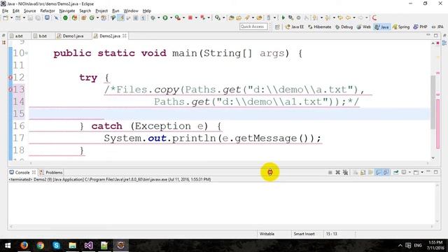The width and height of the screenshot is (448, 252).
Task: Click the New file toolbar icon
Action: click(6, 17)
